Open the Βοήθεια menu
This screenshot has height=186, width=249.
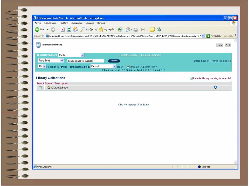(x=101, y=23)
